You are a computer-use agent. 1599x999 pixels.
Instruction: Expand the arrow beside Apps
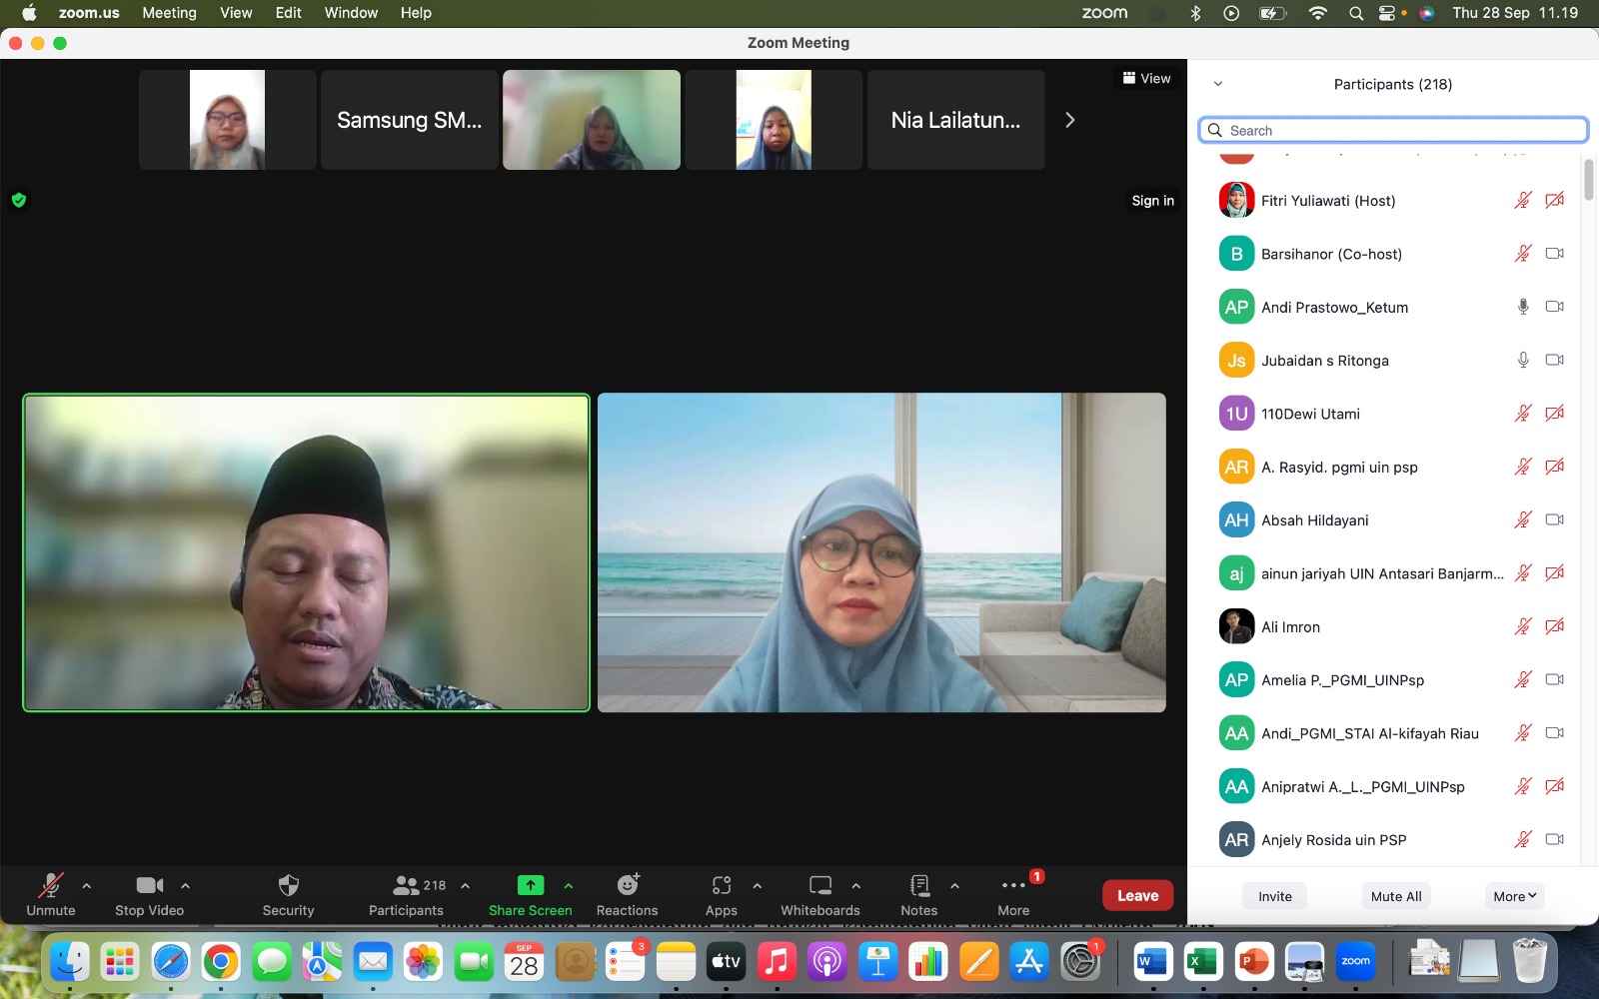(x=757, y=885)
